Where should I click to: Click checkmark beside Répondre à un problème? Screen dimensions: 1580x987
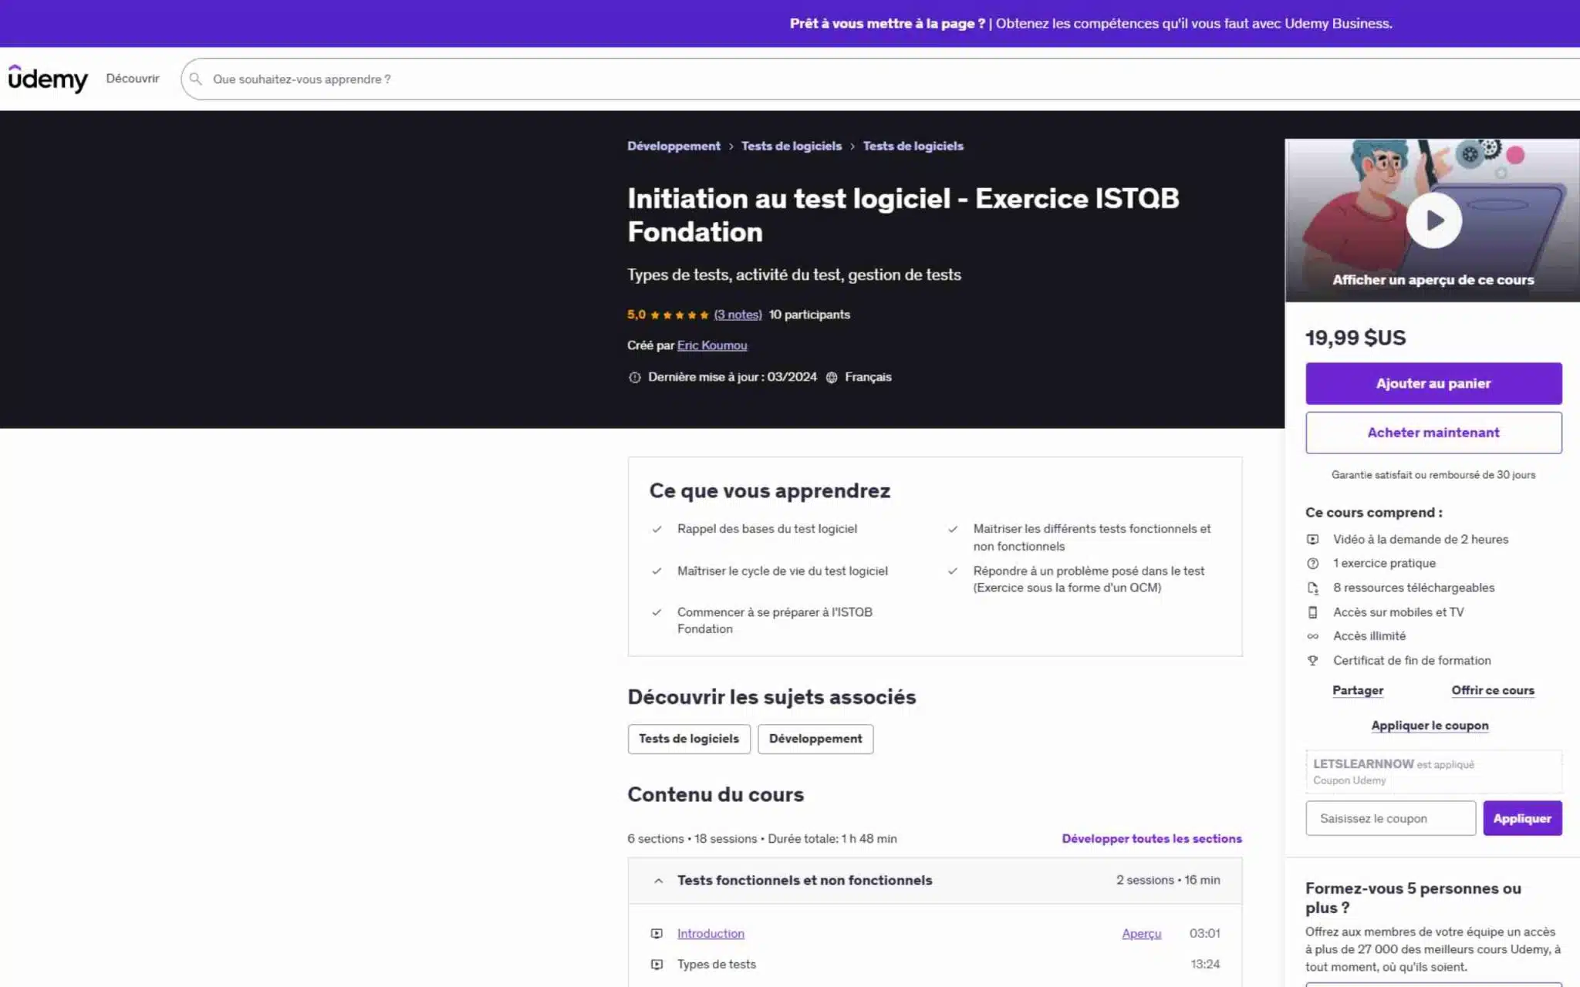click(953, 571)
